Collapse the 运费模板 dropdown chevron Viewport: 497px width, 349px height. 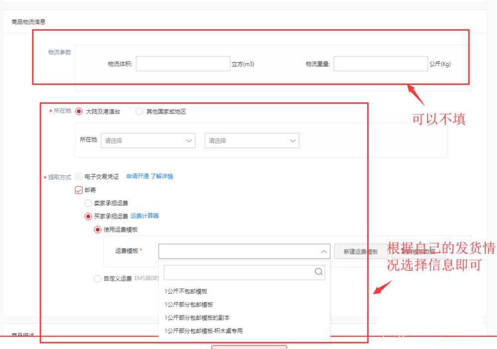pos(324,252)
